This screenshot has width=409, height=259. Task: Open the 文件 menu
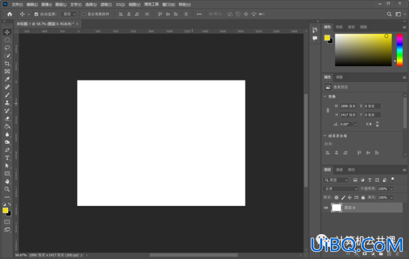coord(17,5)
